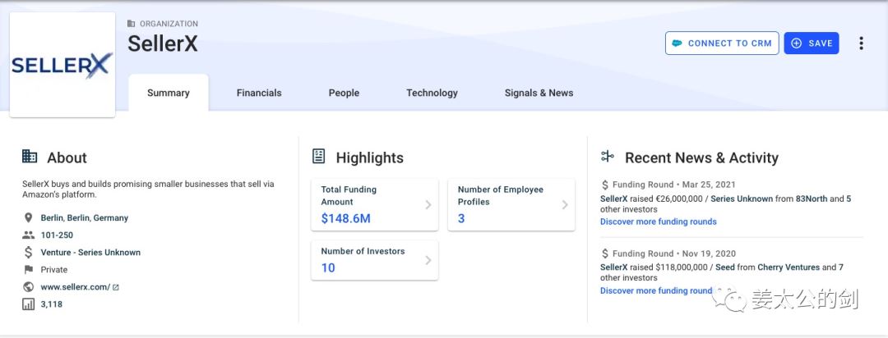The width and height of the screenshot is (888, 338).
Task: Click the dollar icon for Nov 19, 2020 round
Action: 605,253
